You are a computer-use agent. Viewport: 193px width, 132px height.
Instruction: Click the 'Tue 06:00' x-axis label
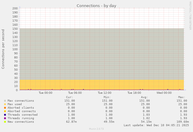point(75,93)
